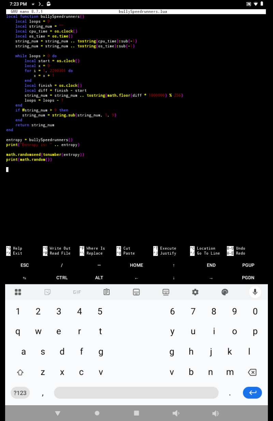Open the GIF search on the keyboard toolbar

pos(77,292)
